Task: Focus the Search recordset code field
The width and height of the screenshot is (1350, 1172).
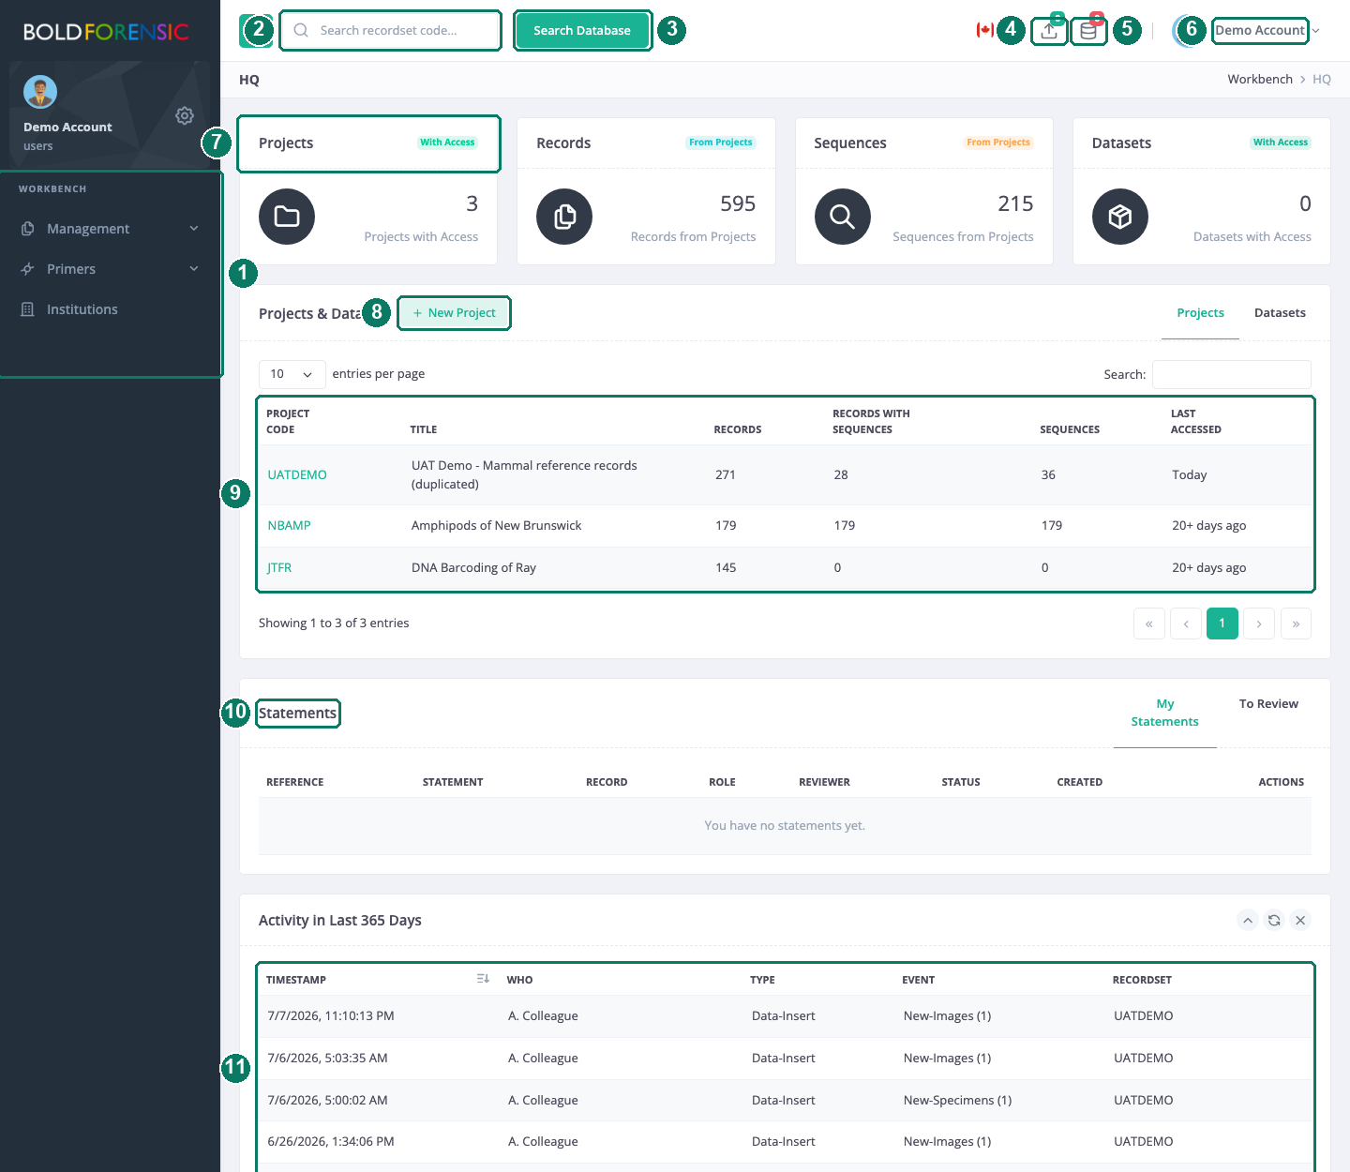Action: (390, 30)
